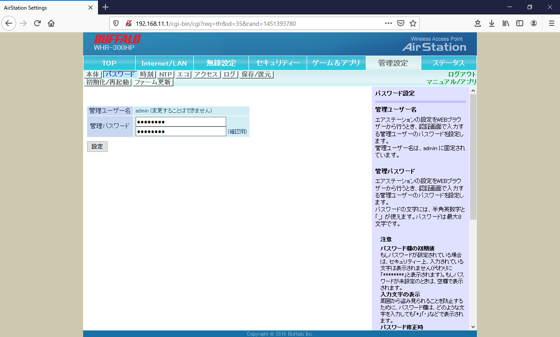Open the Downloads arrow icon
Viewport: 560px width, 337px height.
[492, 23]
